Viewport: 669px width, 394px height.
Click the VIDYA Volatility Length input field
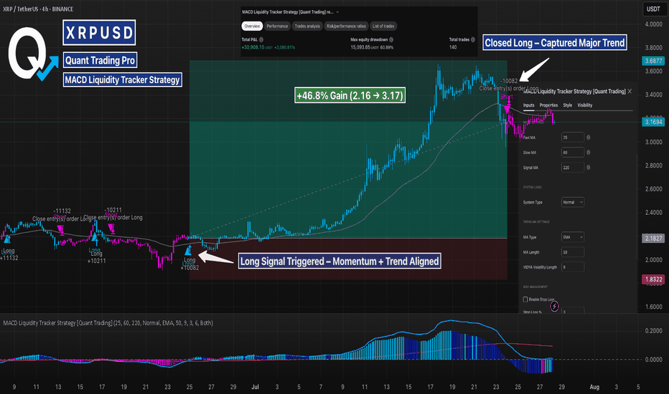pos(573,267)
